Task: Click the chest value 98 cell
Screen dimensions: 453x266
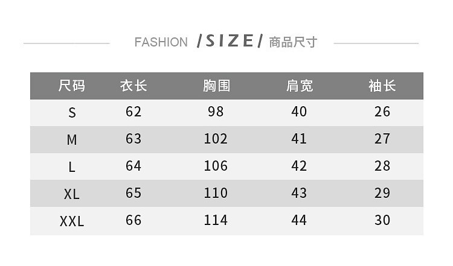Action: [216, 112]
